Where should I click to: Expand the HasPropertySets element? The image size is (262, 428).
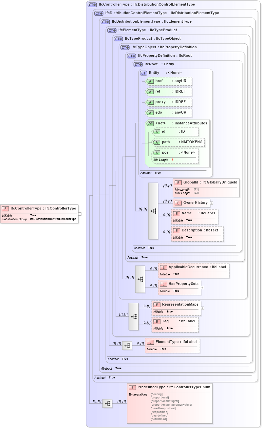coord(202,287)
